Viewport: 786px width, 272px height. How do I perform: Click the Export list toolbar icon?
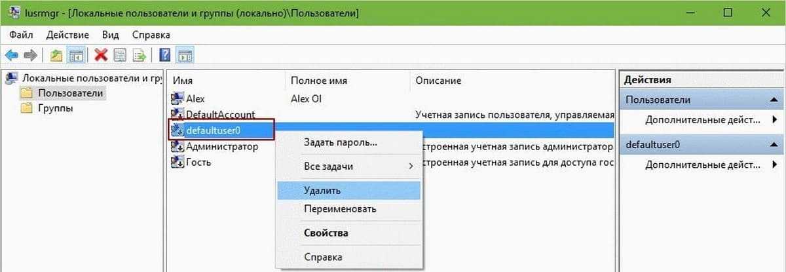tap(139, 55)
